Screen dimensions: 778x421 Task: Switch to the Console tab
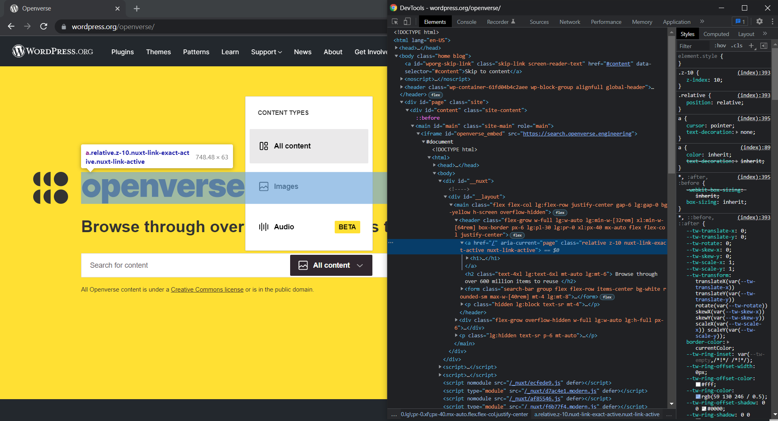[x=466, y=21]
